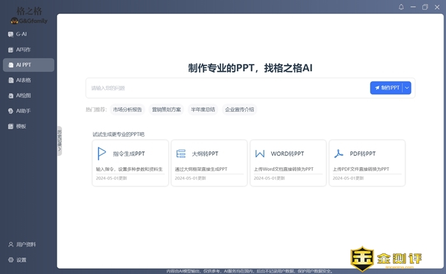The height and width of the screenshot is (274, 446).
Task: Choose the 市场分析报告 suggestion tag
Action: click(x=127, y=109)
